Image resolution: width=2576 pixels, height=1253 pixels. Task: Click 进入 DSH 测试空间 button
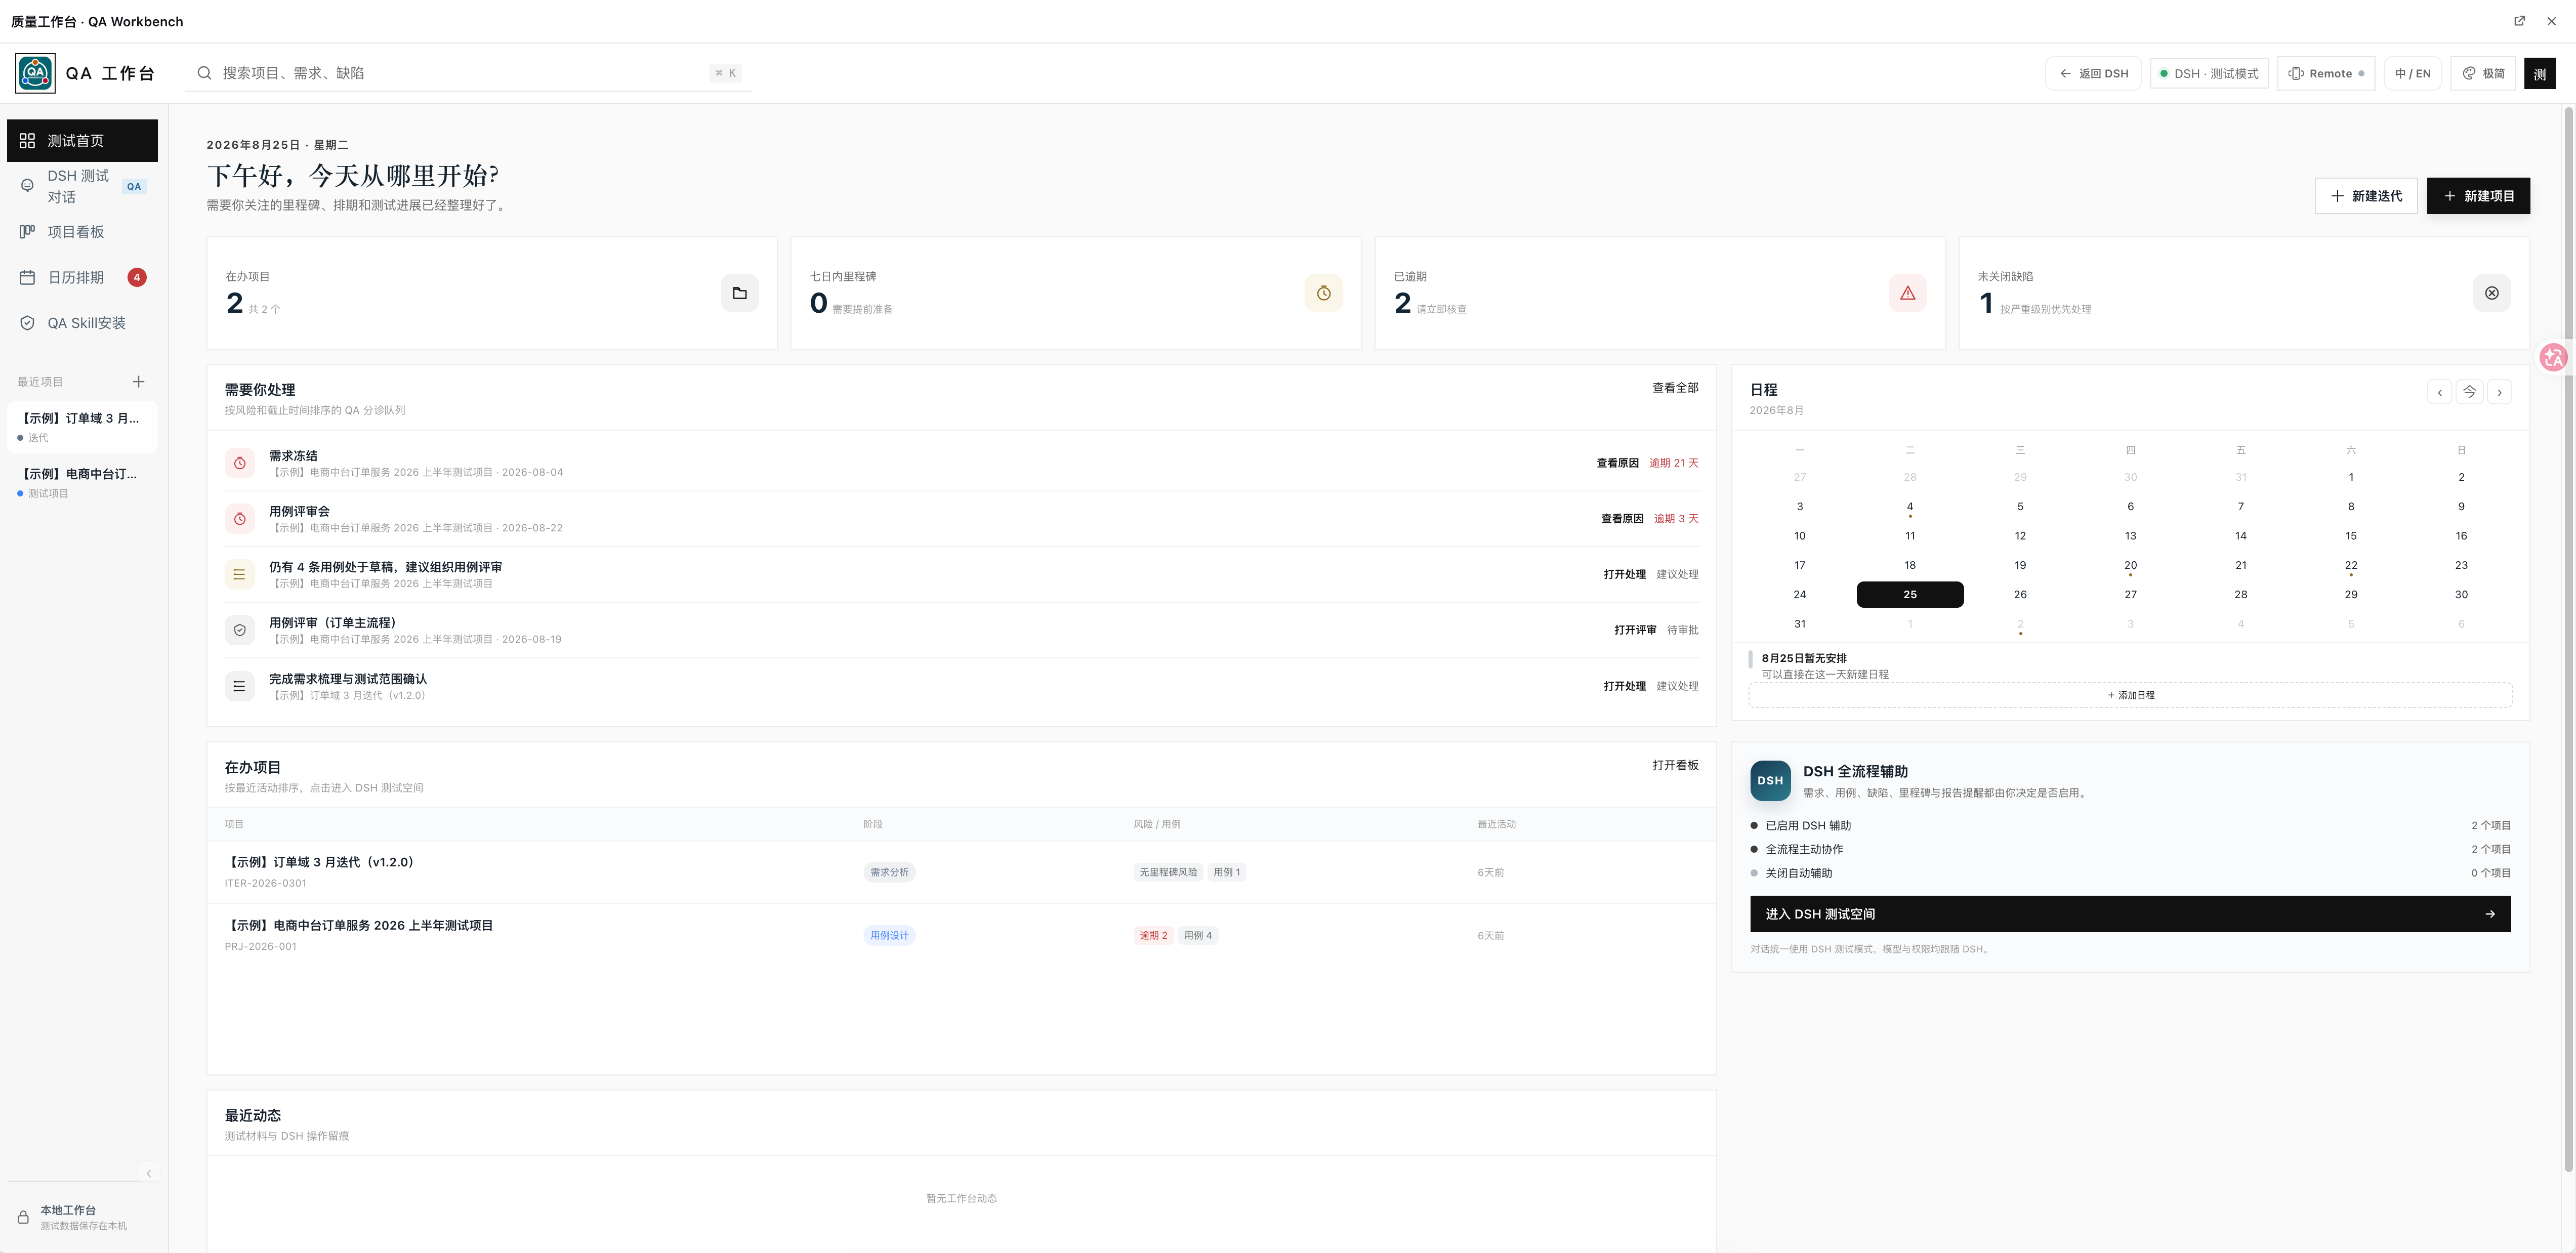pos(2130,914)
